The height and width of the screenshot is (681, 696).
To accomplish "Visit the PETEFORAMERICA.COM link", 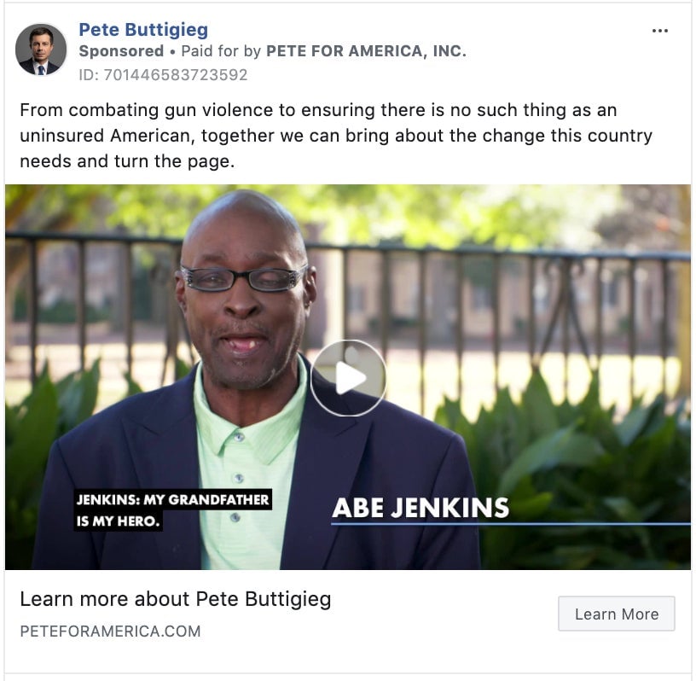I will click(111, 631).
